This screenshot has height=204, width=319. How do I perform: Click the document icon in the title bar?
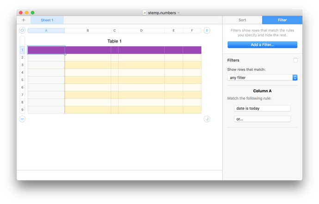[x=145, y=12]
